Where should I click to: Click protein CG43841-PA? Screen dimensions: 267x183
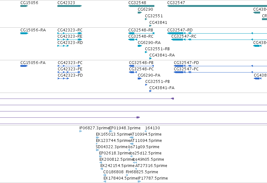[x=150, y=91]
